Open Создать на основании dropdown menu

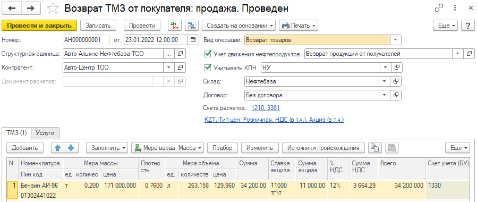pyautogui.click(x=239, y=26)
